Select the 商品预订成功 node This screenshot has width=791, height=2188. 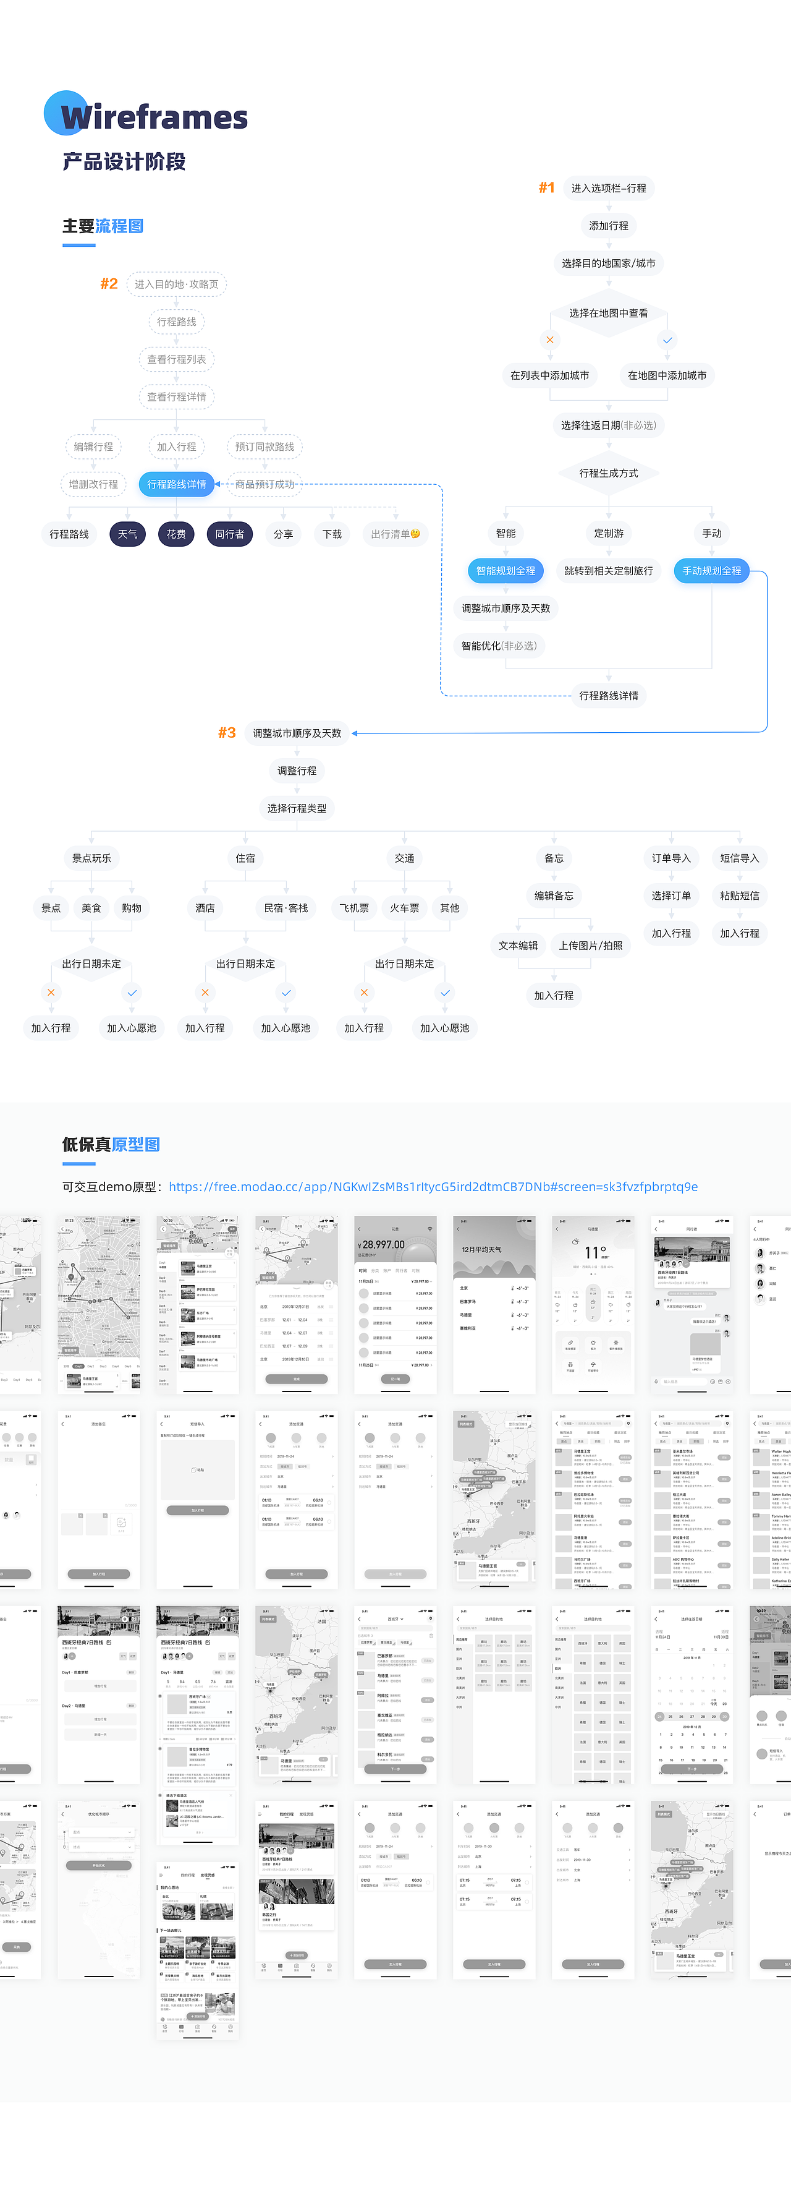[x=264, y=484]
